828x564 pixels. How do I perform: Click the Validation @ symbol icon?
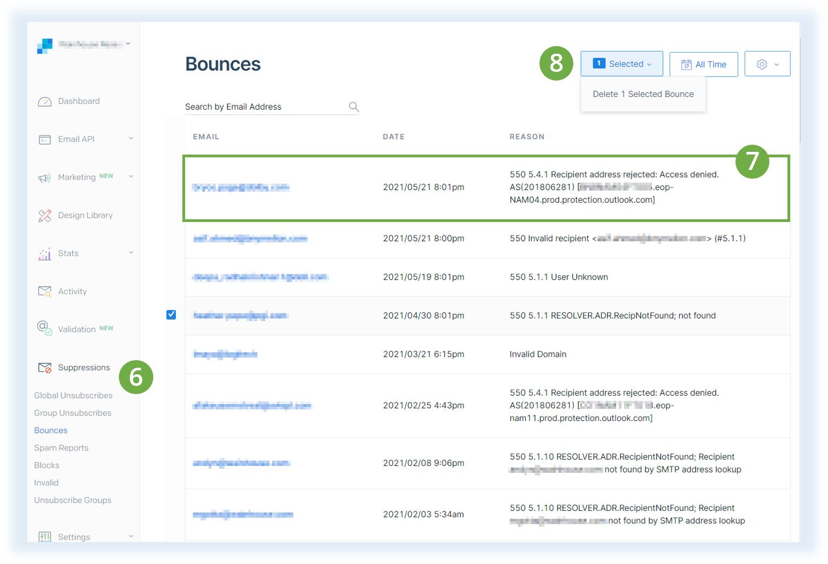[x=45, y=329]
